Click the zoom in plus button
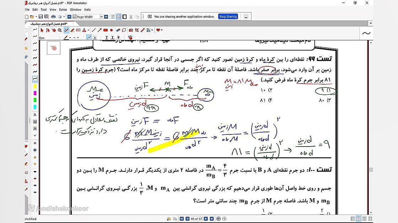 pos(106,17)
